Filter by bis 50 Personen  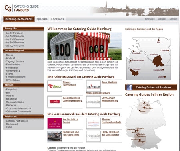pyautogui.click(x=15, y=33)
